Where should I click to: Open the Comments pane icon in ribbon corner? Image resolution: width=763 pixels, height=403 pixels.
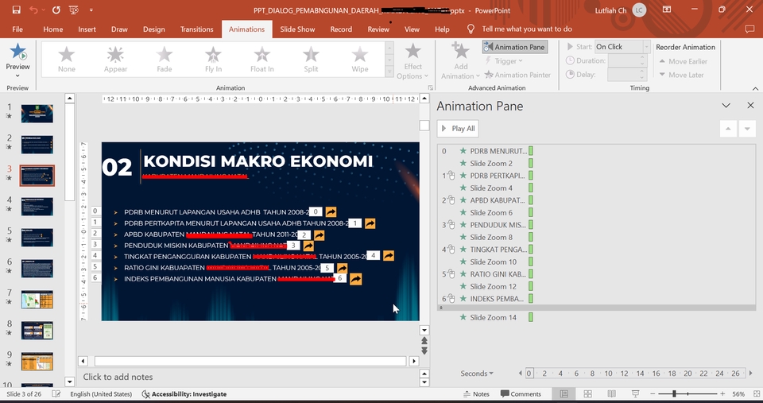(x=749, y=29)
